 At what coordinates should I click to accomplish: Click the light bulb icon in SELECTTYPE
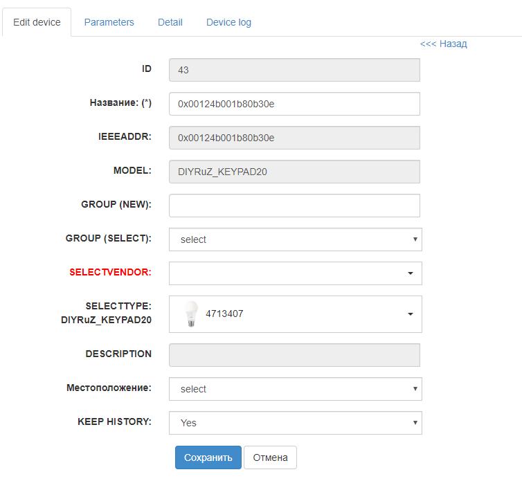pyautogui.click(x=189, y=314)
